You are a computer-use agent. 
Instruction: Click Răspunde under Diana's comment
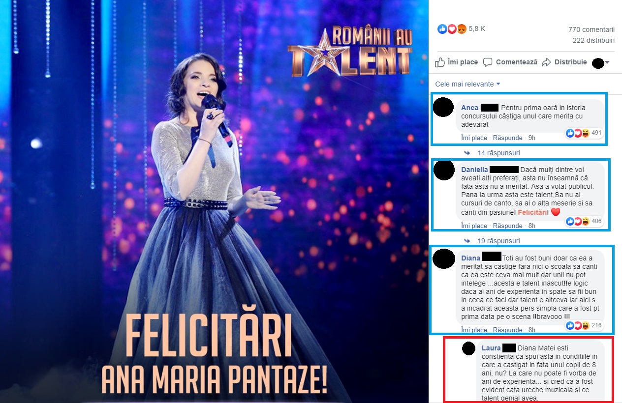coord(507,330)
